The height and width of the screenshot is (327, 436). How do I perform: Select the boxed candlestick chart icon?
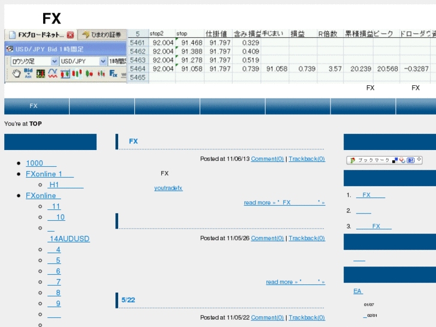[x=65, y=74]
